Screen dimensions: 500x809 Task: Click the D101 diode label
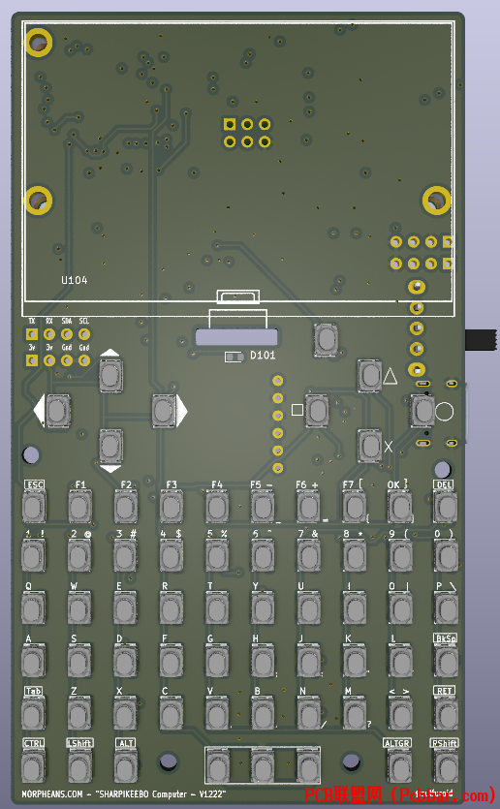[263, 355]
